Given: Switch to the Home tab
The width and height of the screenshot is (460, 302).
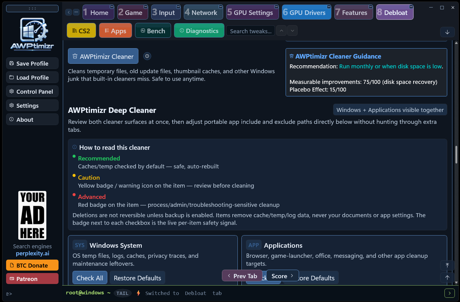Looking at the screenshot, I should (x=98, y=13).
